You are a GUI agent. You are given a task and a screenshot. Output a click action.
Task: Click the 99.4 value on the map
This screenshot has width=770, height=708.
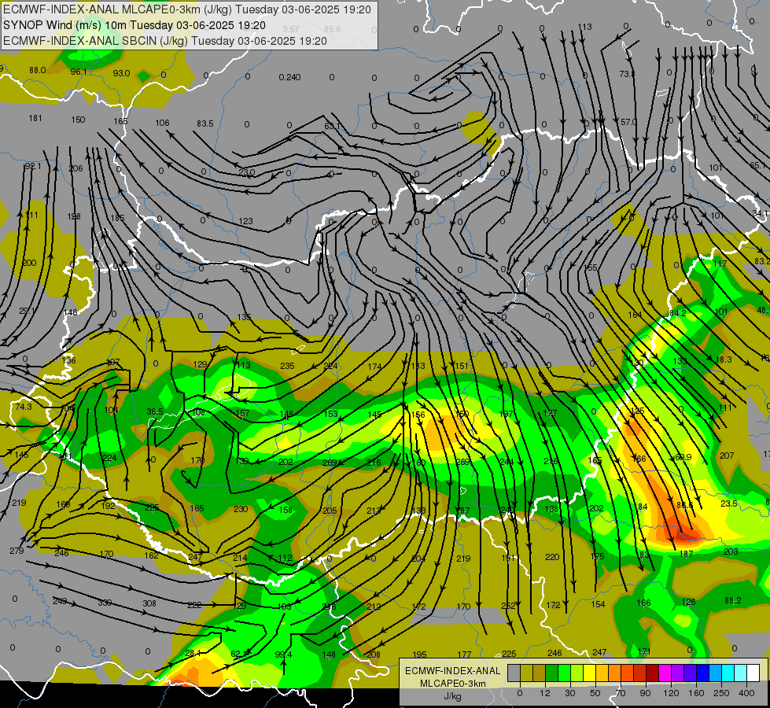283,655
